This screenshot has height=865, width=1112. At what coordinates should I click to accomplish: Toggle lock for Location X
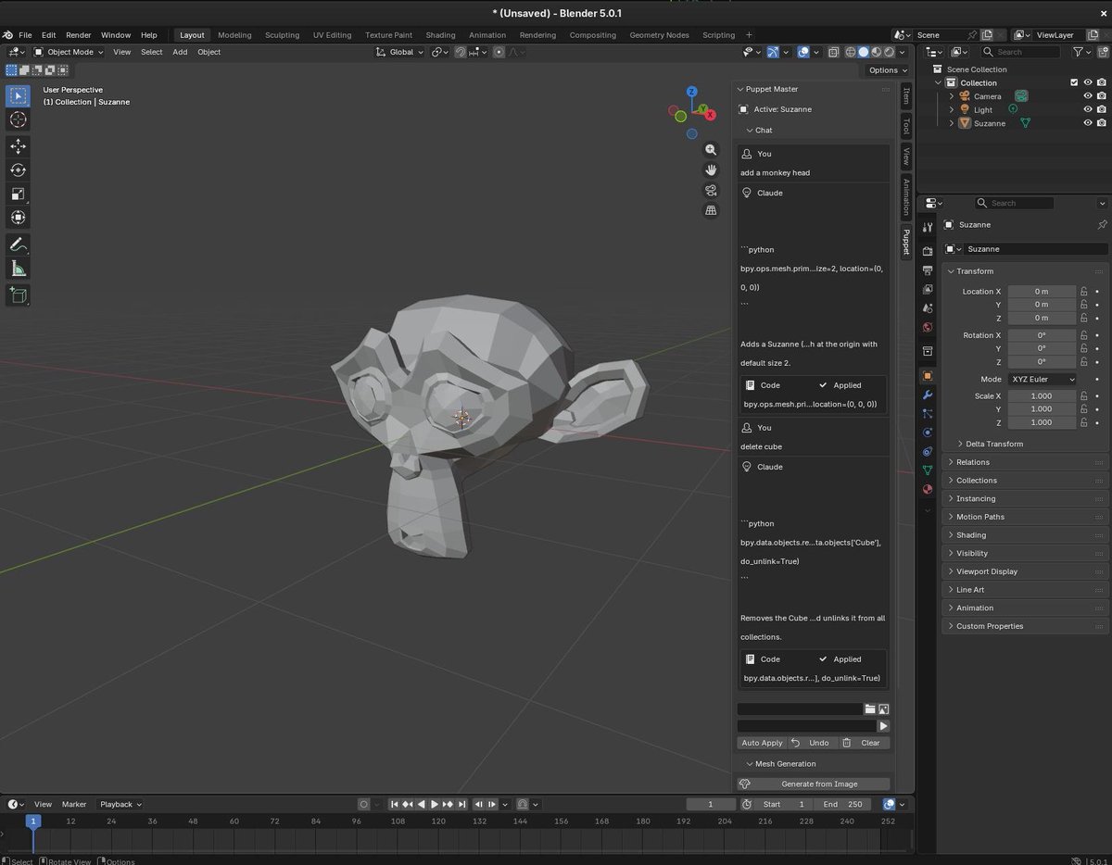pyautogui.click(x=1083, y=291)
